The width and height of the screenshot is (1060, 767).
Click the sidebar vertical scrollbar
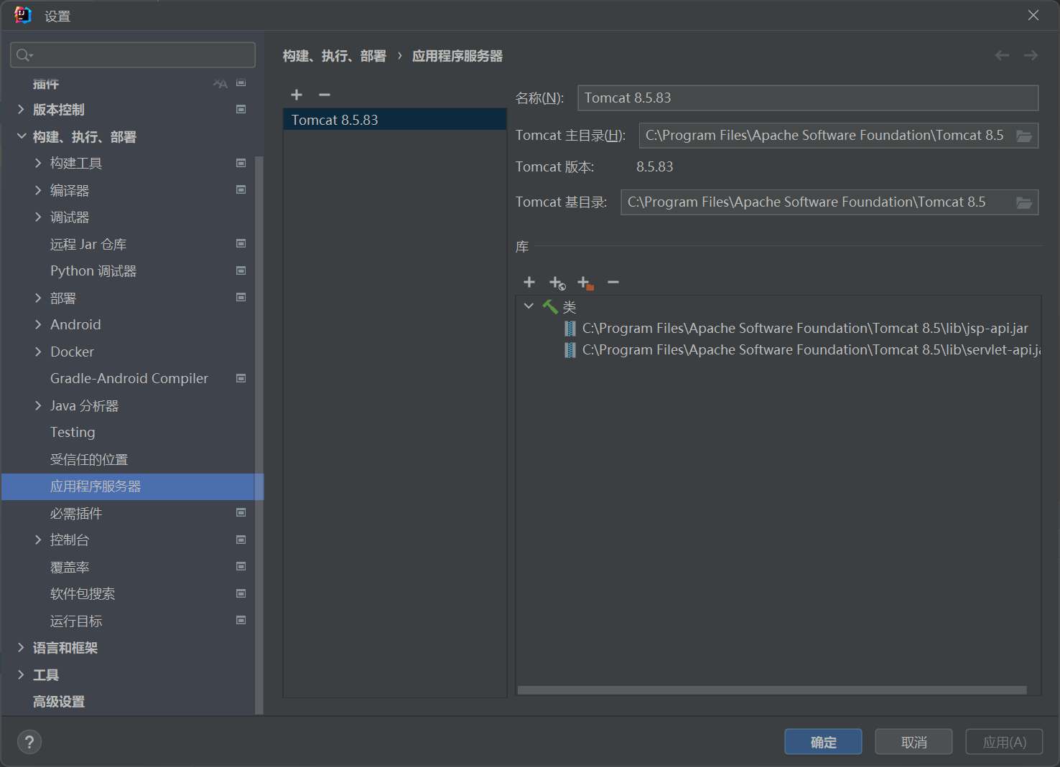(x=259, y=435)
